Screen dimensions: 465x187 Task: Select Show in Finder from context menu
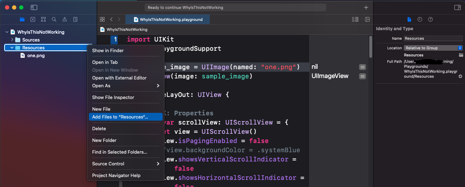click(108, 50)
